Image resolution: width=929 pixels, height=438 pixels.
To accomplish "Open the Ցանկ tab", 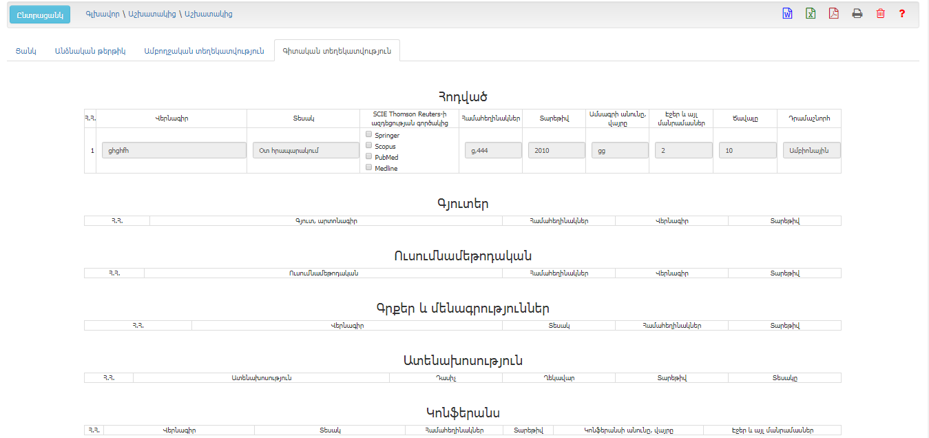I will (x=26, y=51).
